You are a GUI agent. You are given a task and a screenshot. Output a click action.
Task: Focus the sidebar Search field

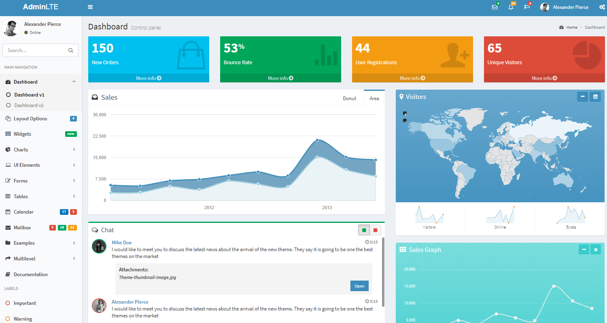pyautogui.click(x=35, y=50)
